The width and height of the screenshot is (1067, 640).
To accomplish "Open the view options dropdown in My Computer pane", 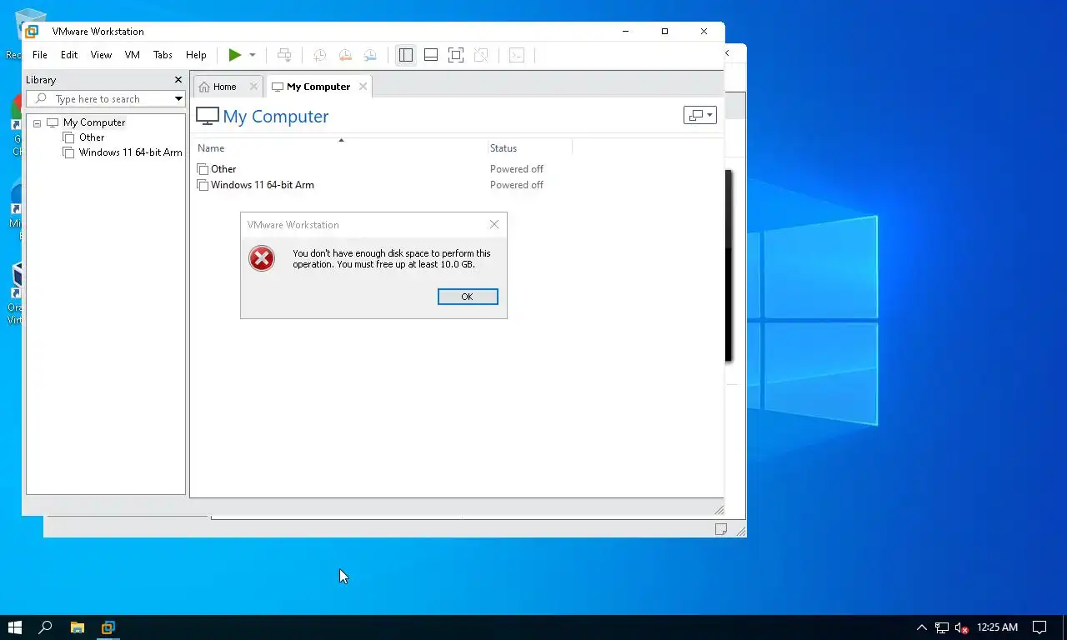I will (x=699, y=116).
